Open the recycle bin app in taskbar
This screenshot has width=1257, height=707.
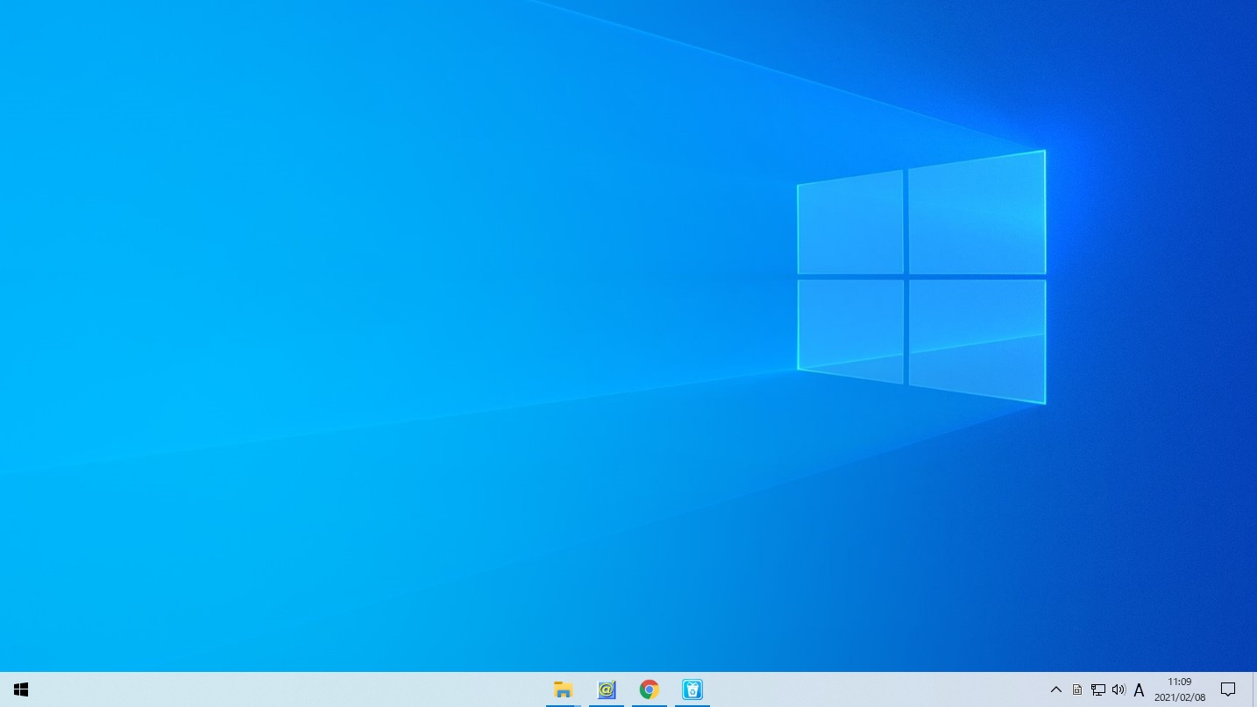click(692, 689)
